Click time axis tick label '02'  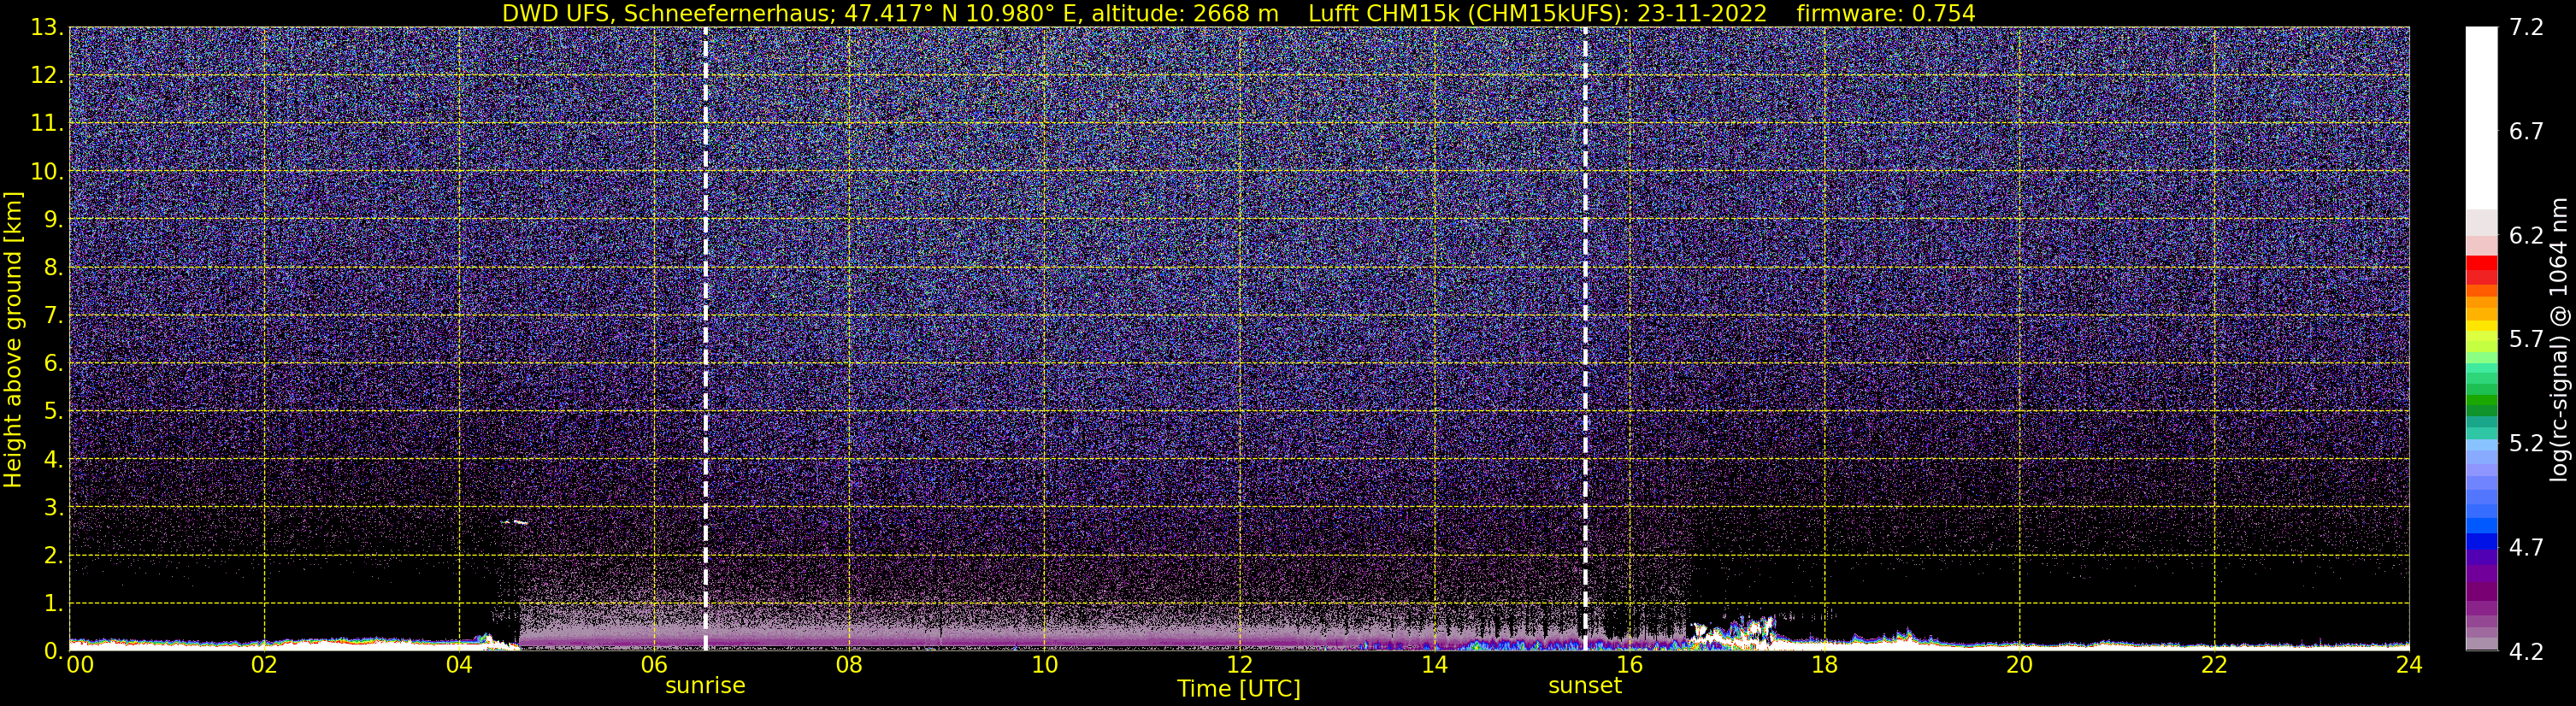pos(264,665)
